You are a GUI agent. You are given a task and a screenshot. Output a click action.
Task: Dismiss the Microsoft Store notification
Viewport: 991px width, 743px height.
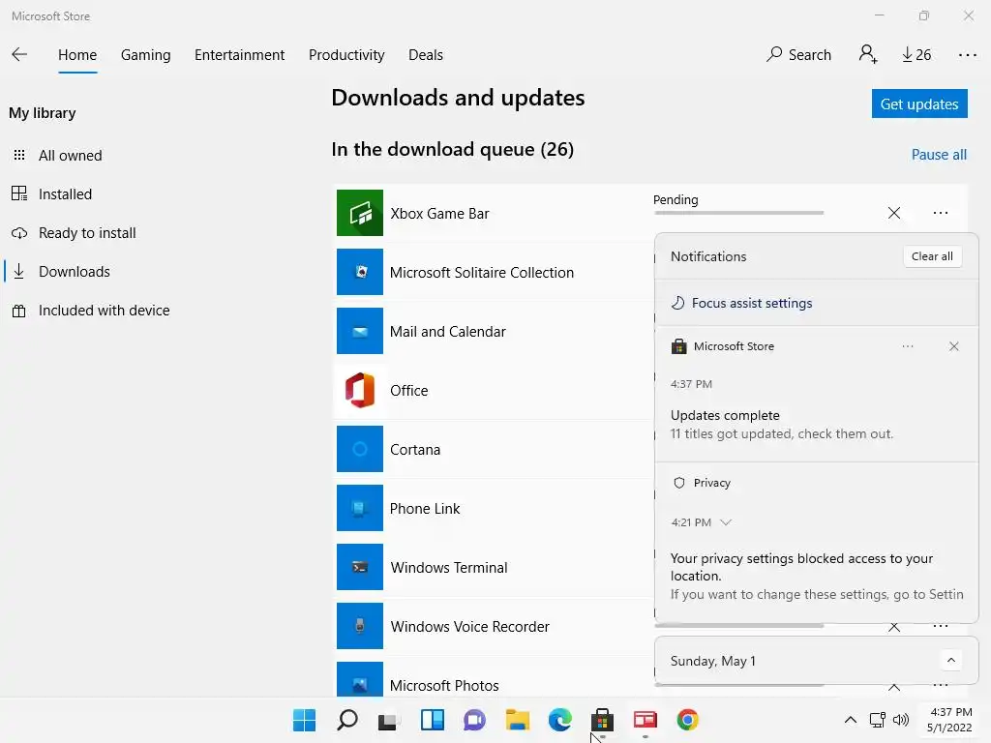[953, 346]
